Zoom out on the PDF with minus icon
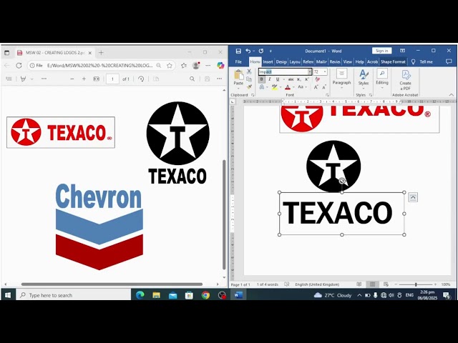 [x=72, y=79]
